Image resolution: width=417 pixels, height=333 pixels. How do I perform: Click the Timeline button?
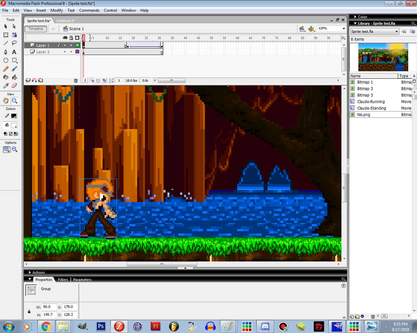click(35, 29)
